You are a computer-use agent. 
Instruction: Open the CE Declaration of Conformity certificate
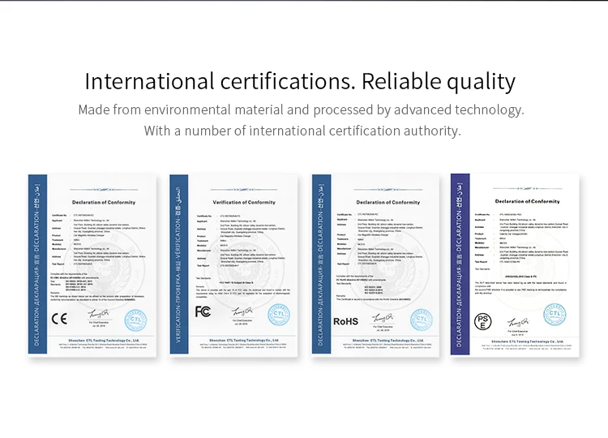(92, 264)
